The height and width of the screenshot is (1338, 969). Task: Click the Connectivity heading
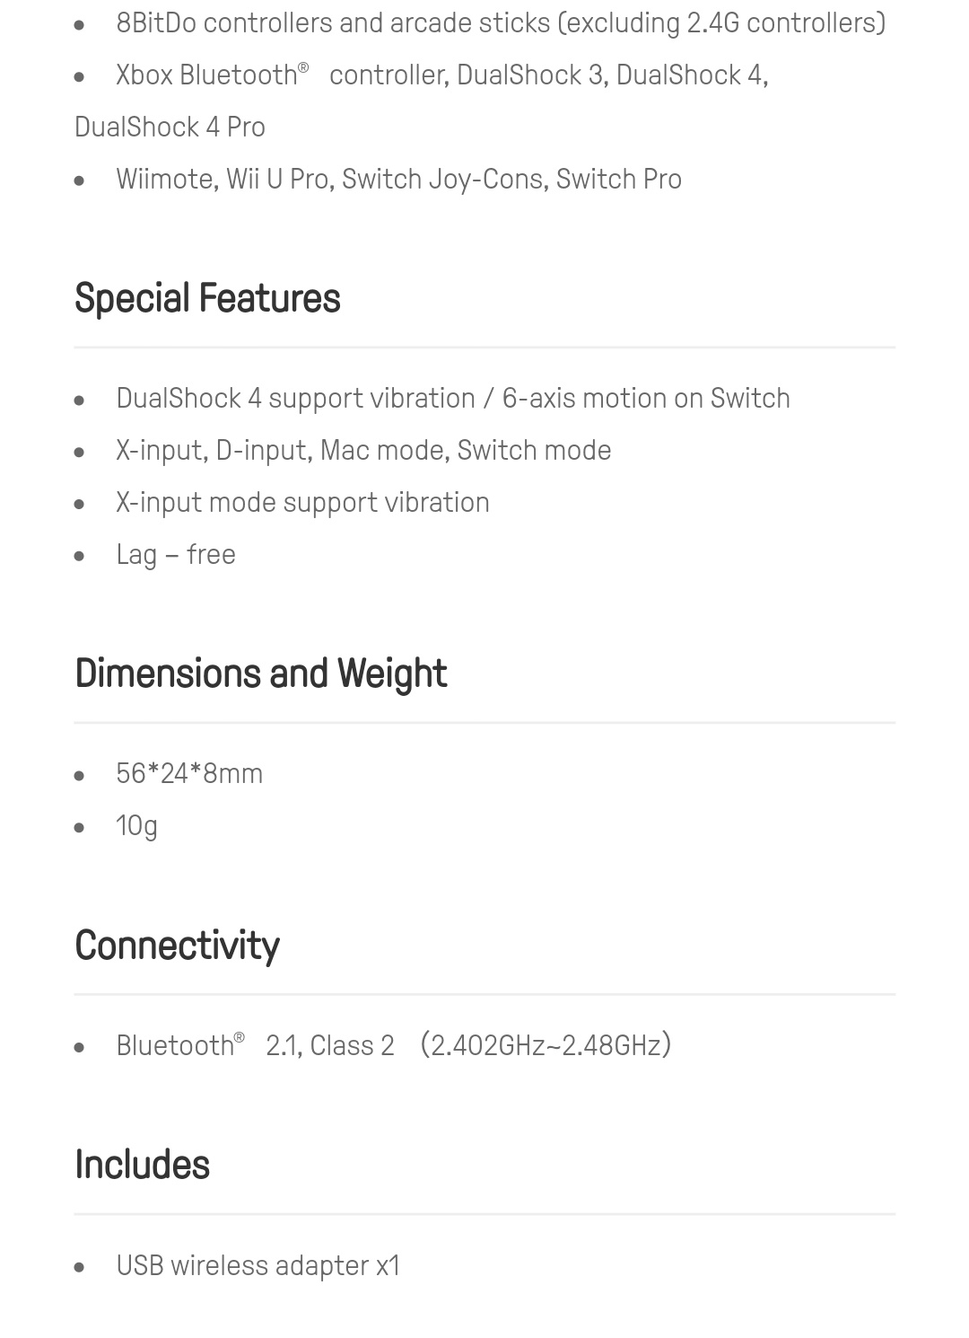[x=177, y=946]
